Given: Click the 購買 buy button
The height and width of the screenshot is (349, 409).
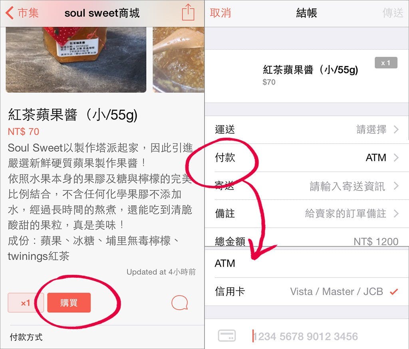Looking at the screenshot, I should 69,303.
